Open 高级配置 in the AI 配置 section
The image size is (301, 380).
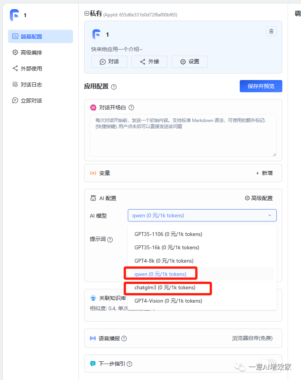click(259, 198)
